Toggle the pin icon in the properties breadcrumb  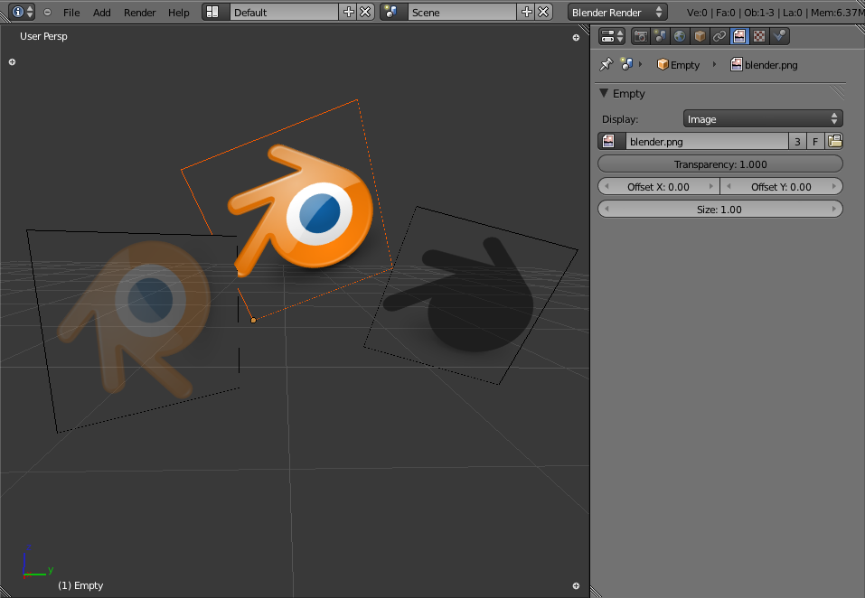605,65
